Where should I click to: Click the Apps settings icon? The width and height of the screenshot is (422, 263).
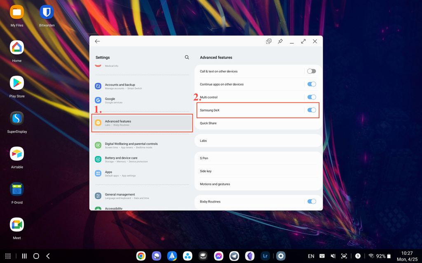tap(98, 173)
